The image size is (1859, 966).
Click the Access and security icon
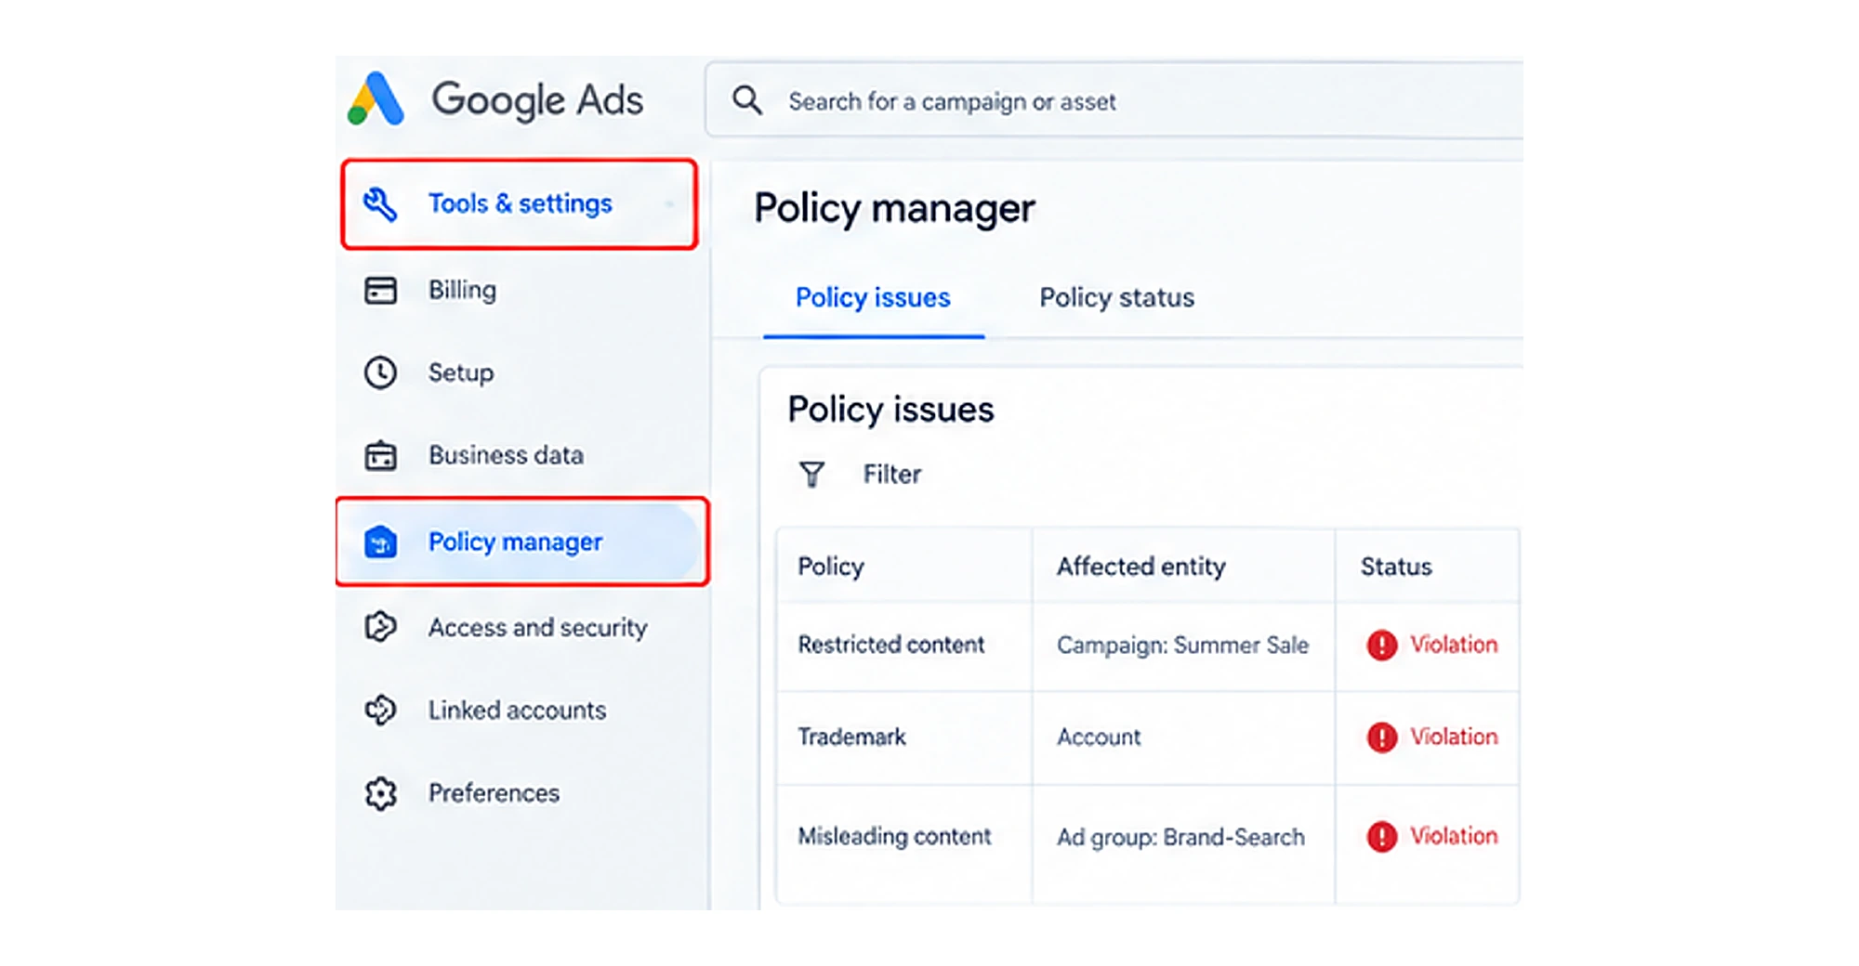380,627
